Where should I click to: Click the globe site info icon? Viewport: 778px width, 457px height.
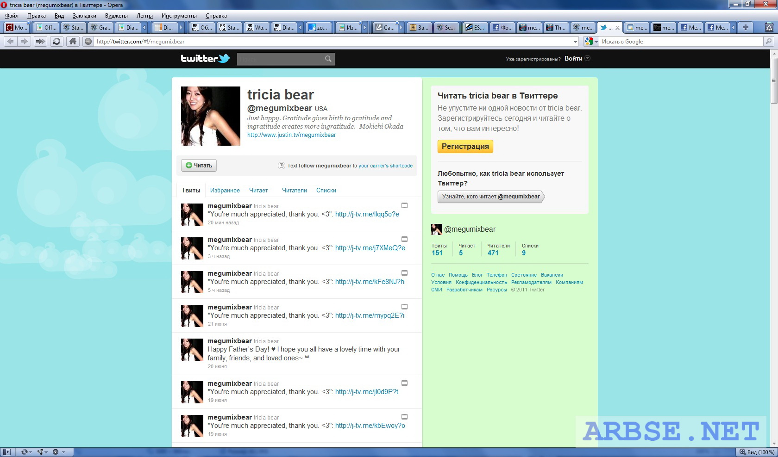point(88,42)
